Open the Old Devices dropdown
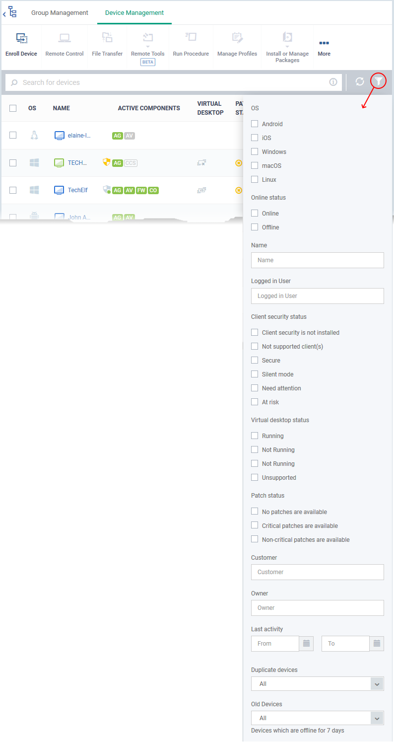Screen dimensions: 394x742 point(318,718)
